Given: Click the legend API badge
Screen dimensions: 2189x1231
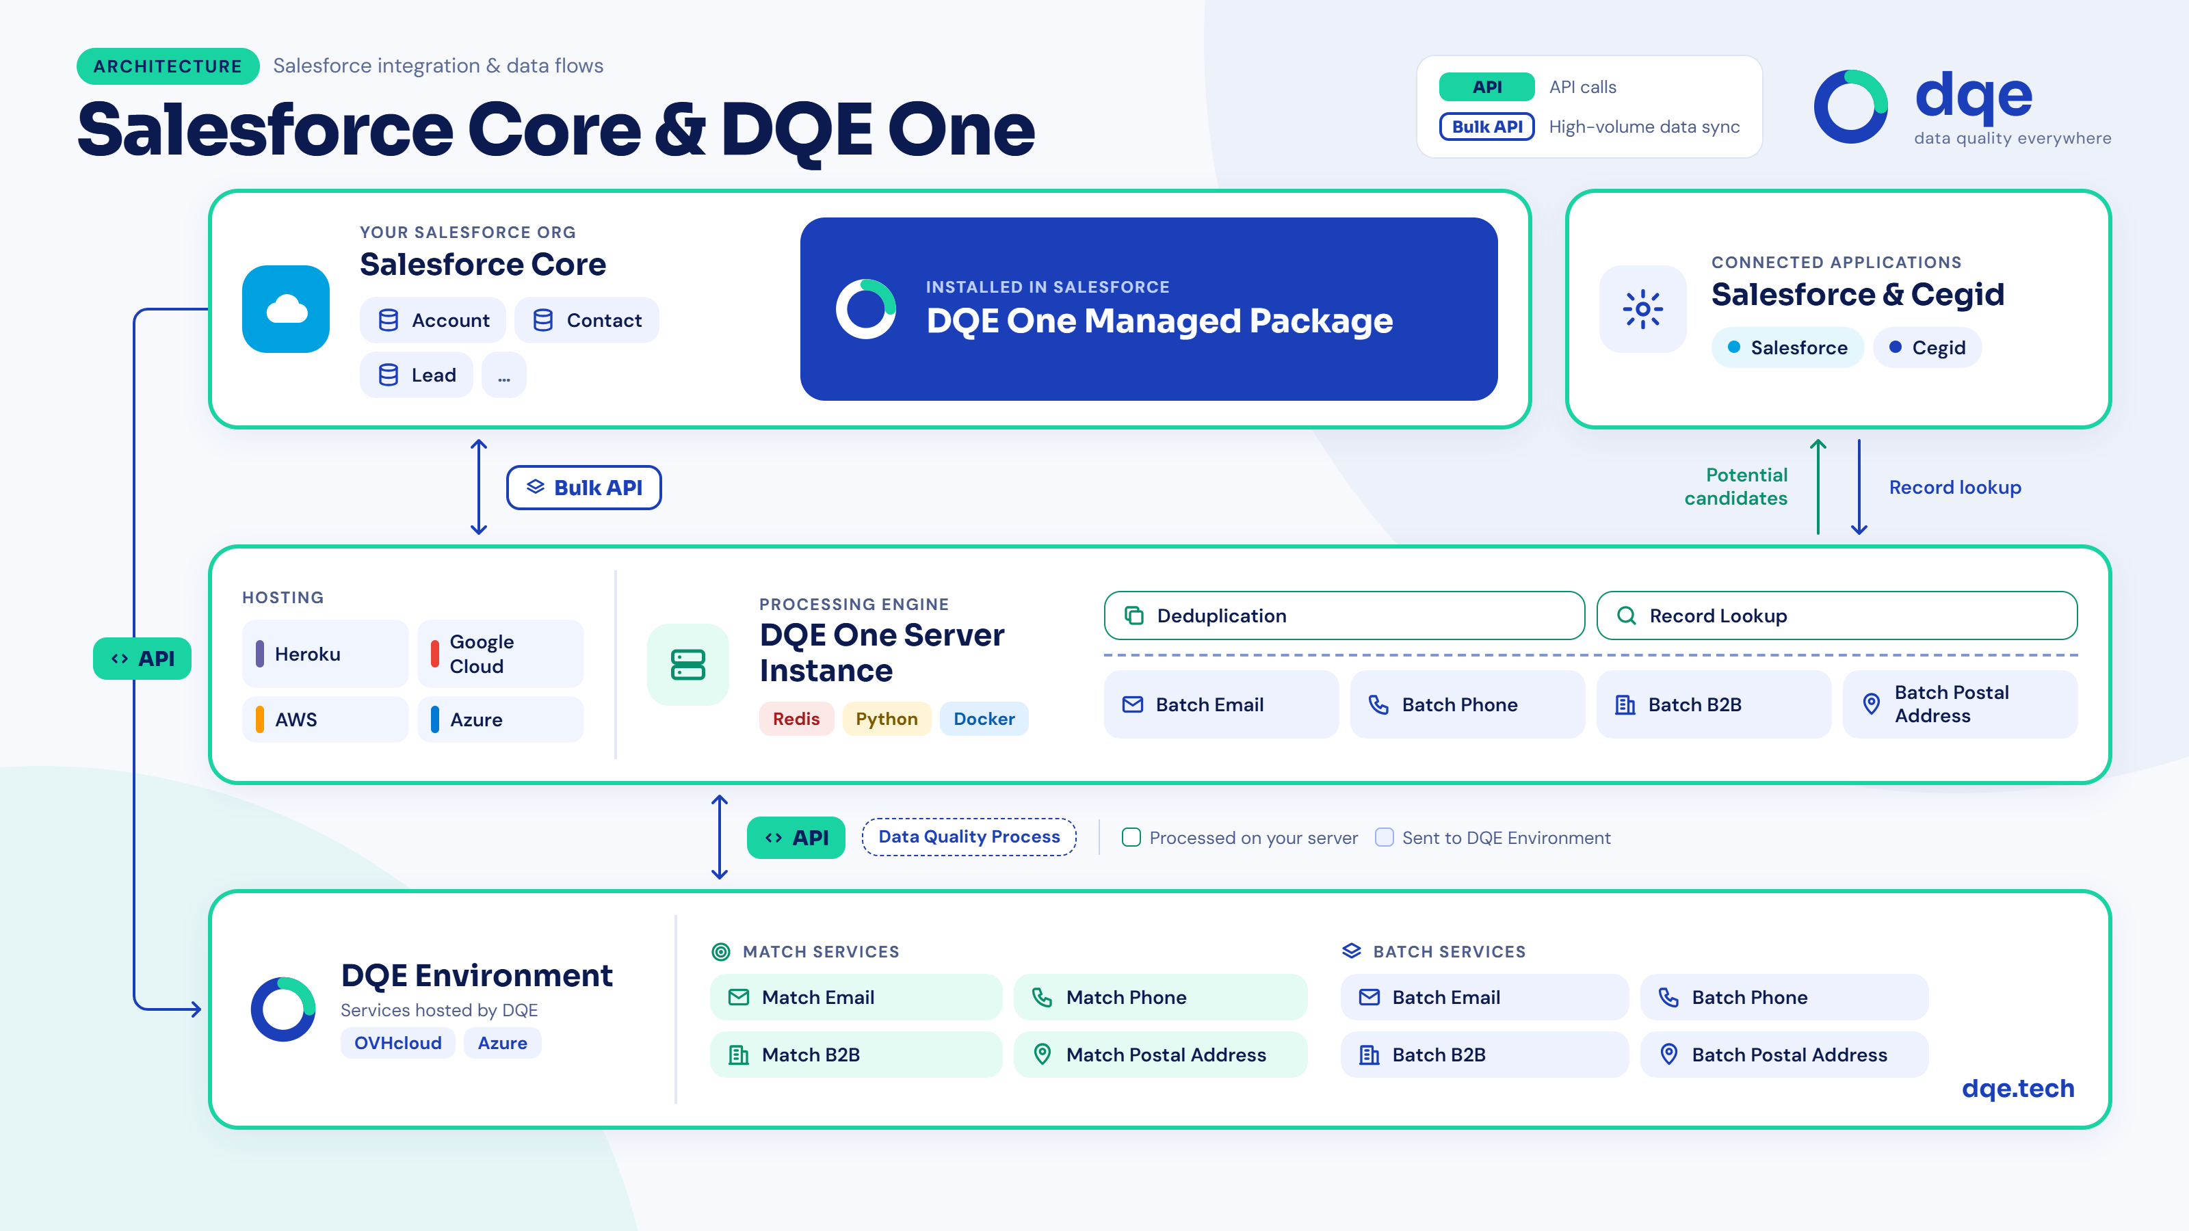Looking at the screenshot, I should [x=1486, y=87].
